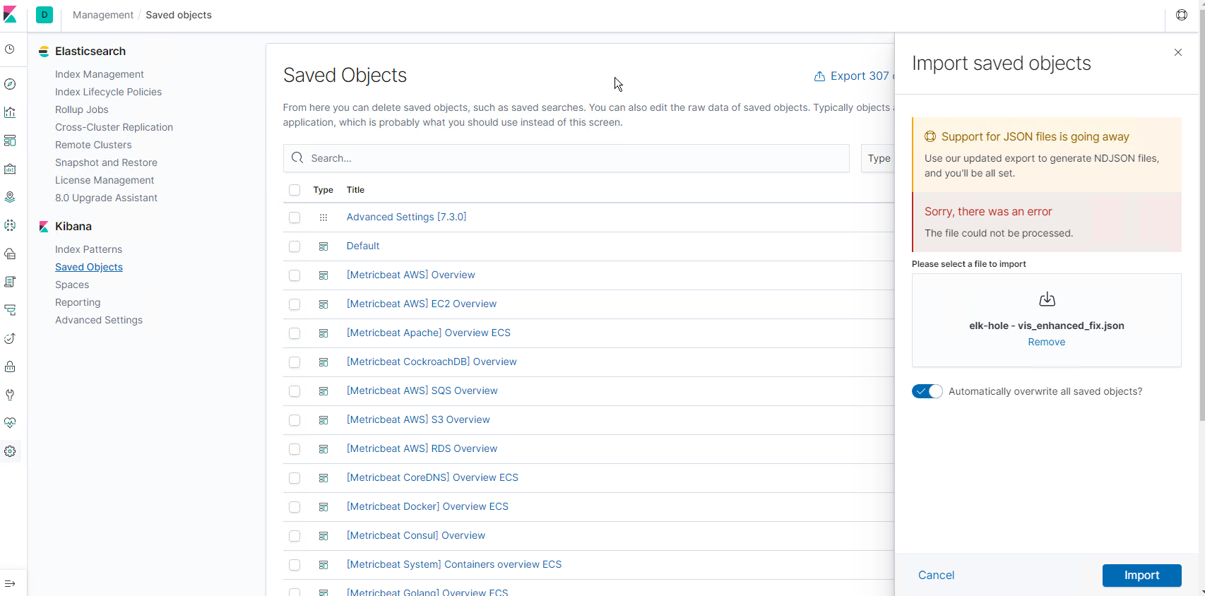Check the Advanced Settings [7.3.0] row checkbox
The image size is (1205, 596).
295,217
